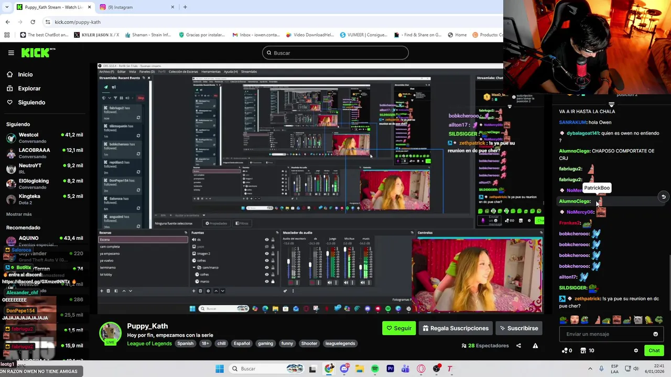Open the tab search dropdown in Chrome

click(x=7, y=7)
